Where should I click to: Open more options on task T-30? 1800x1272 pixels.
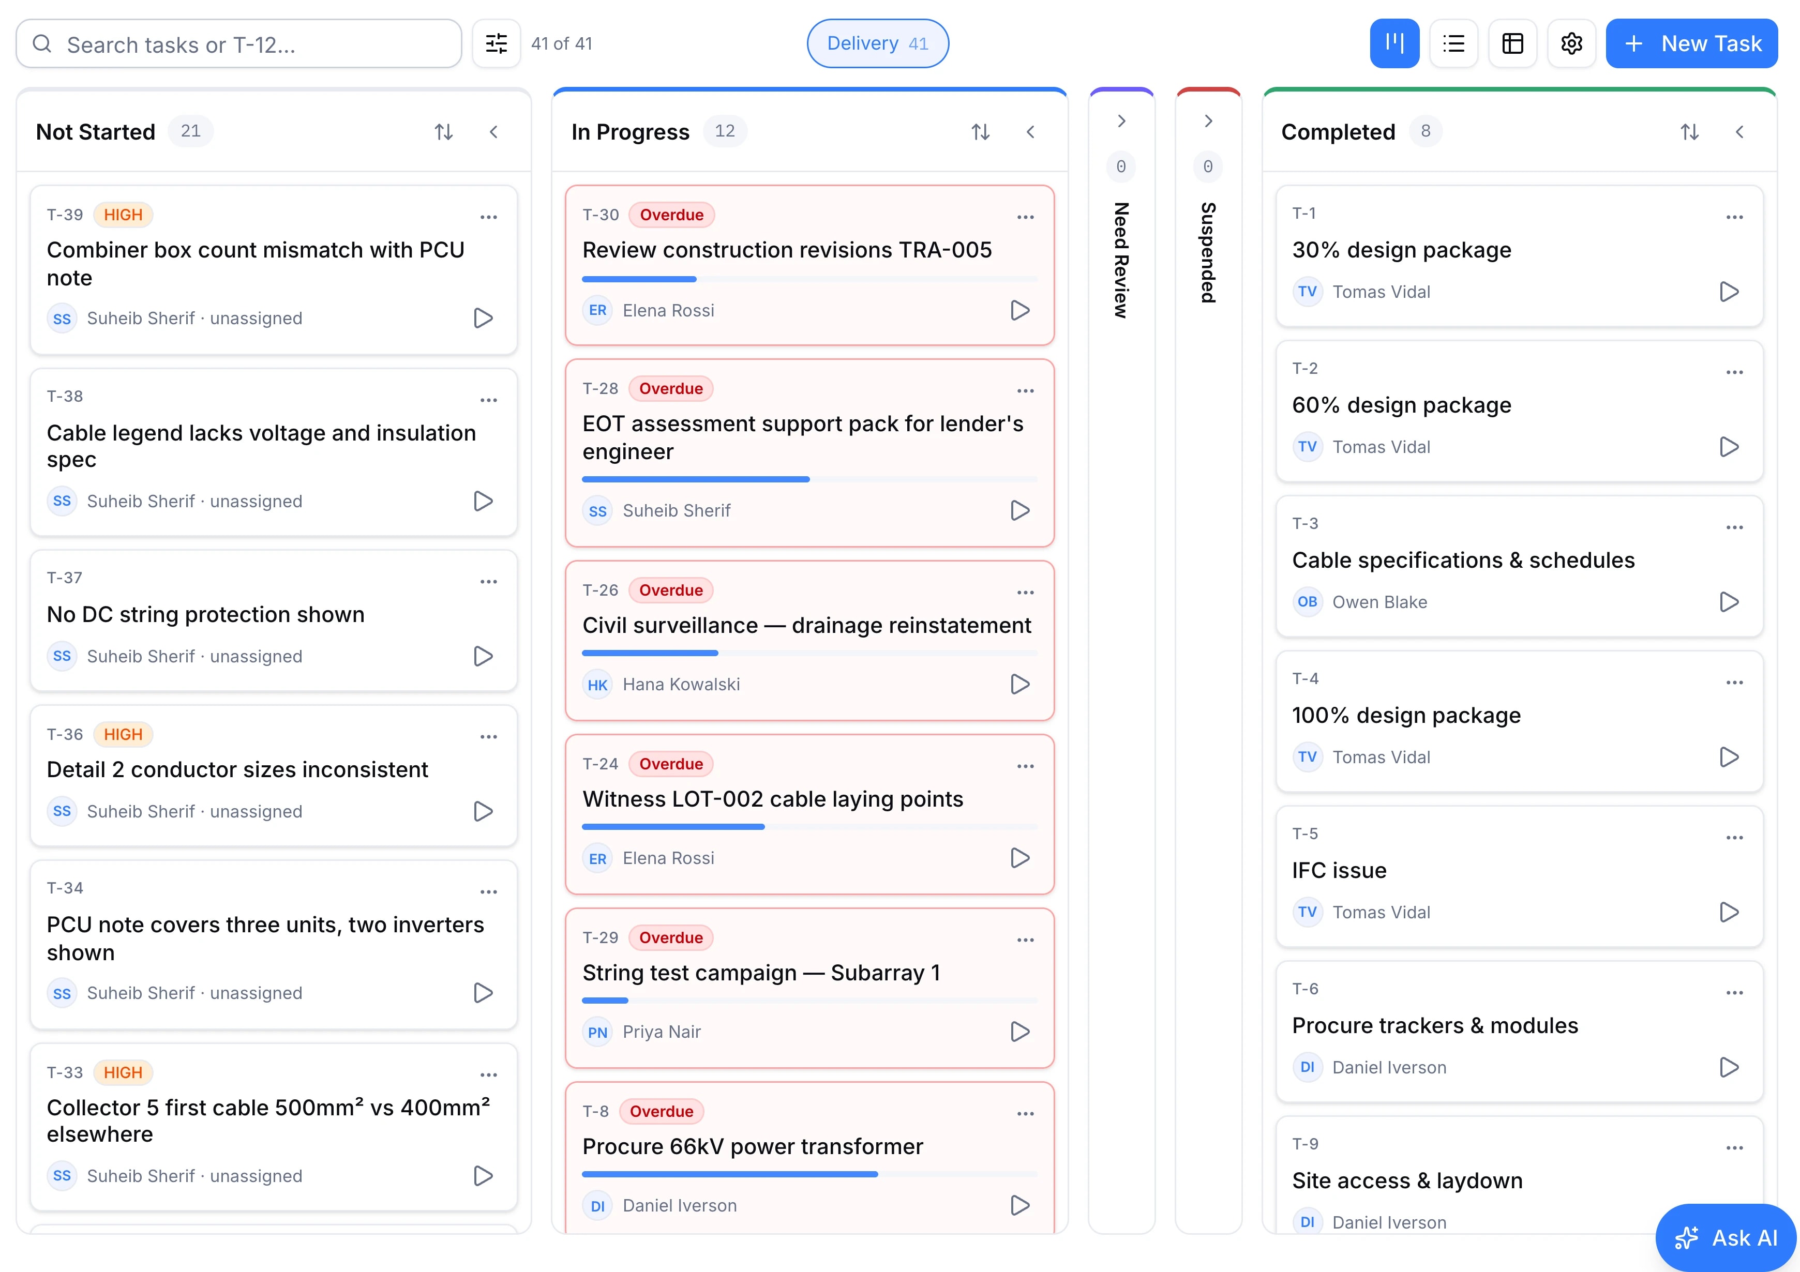click(1026, 217)
